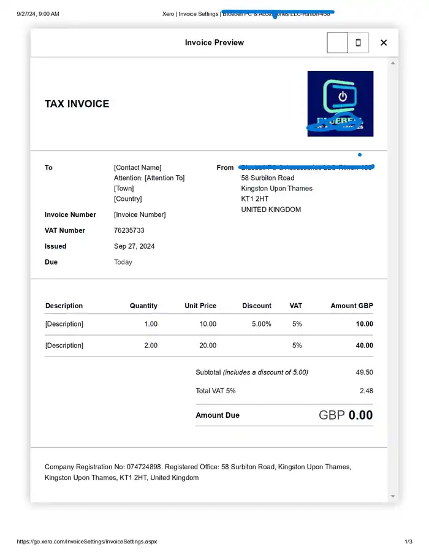429x555 pixels.
Task: Click the scrollbar up arrow
Action: coord(392,63)
